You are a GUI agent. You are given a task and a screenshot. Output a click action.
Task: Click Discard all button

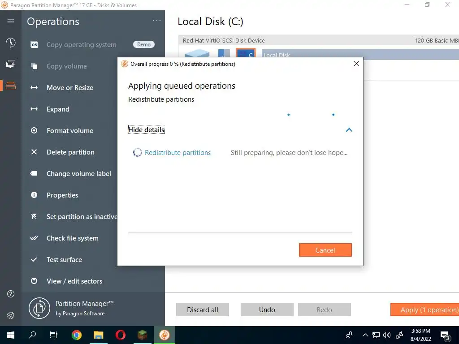(x=203, y=310)
